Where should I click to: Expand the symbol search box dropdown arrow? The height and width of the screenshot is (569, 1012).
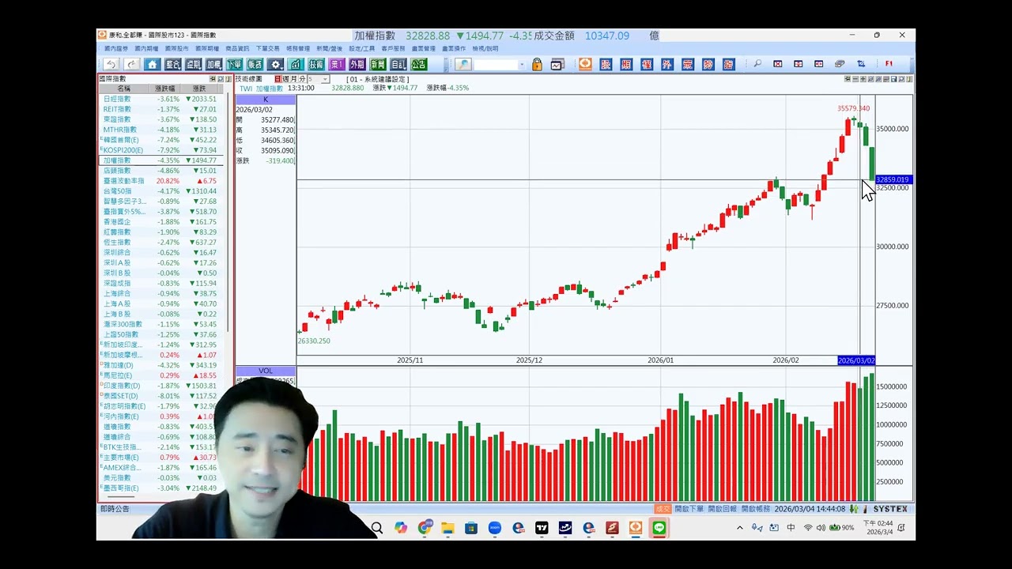pos(521,64)
